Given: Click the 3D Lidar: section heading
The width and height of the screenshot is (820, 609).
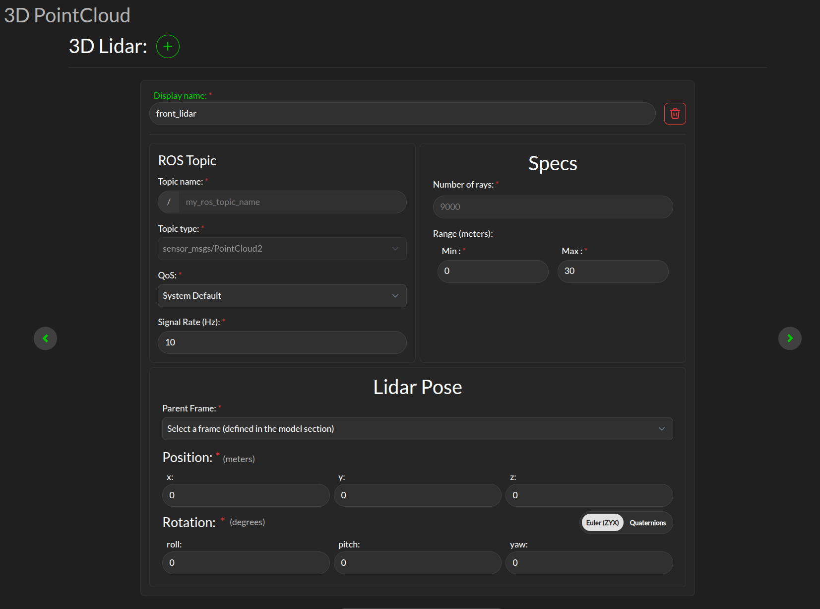Looking at the screenshot, I should (108, 46).
